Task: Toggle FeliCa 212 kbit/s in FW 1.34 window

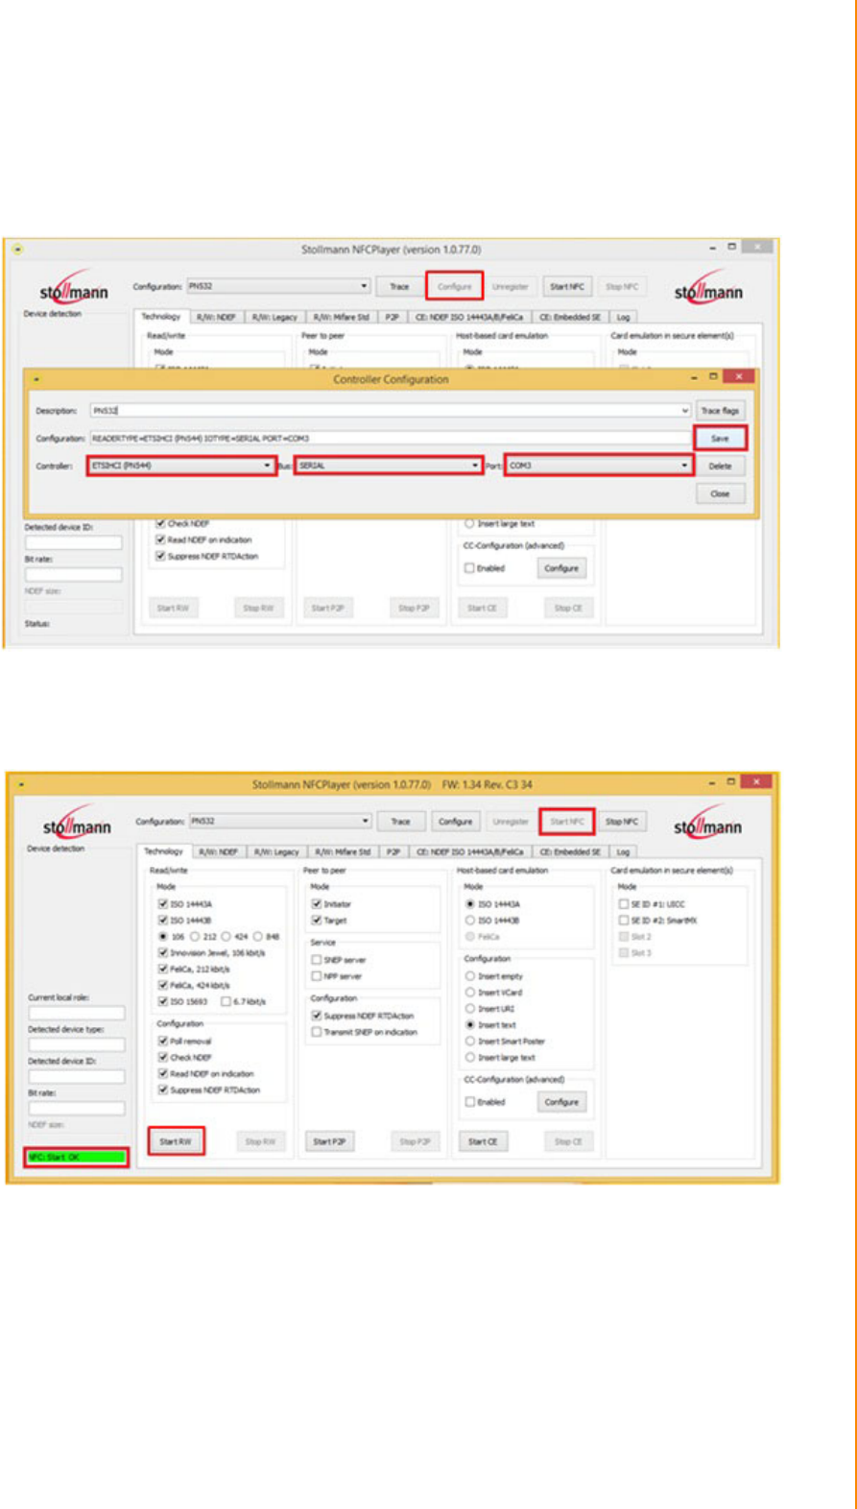Action: (163, 969)
